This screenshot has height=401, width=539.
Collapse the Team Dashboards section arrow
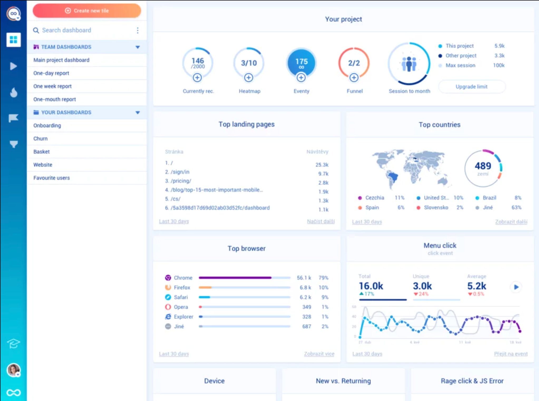click(x=138, y=47)
